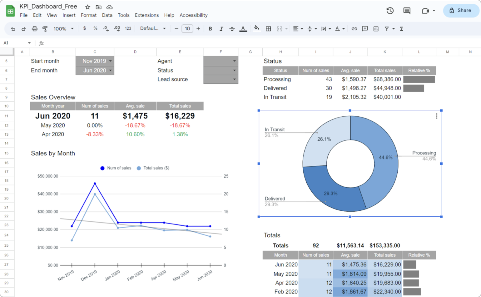
Task: Insert link with the chain icon
Action: click(354, 29)
